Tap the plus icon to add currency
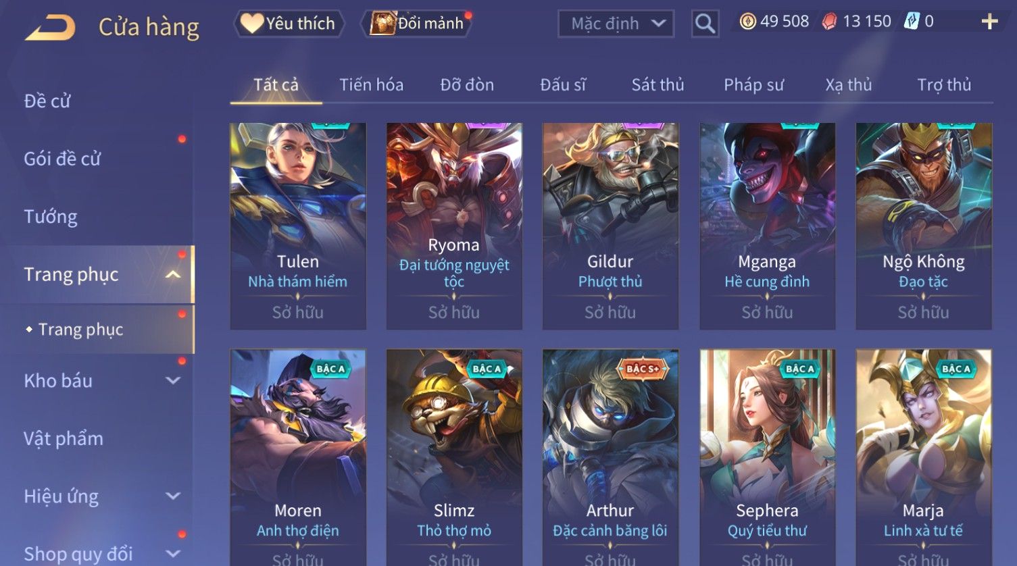This screenshot has height=566, width=1017. point(989,22)
